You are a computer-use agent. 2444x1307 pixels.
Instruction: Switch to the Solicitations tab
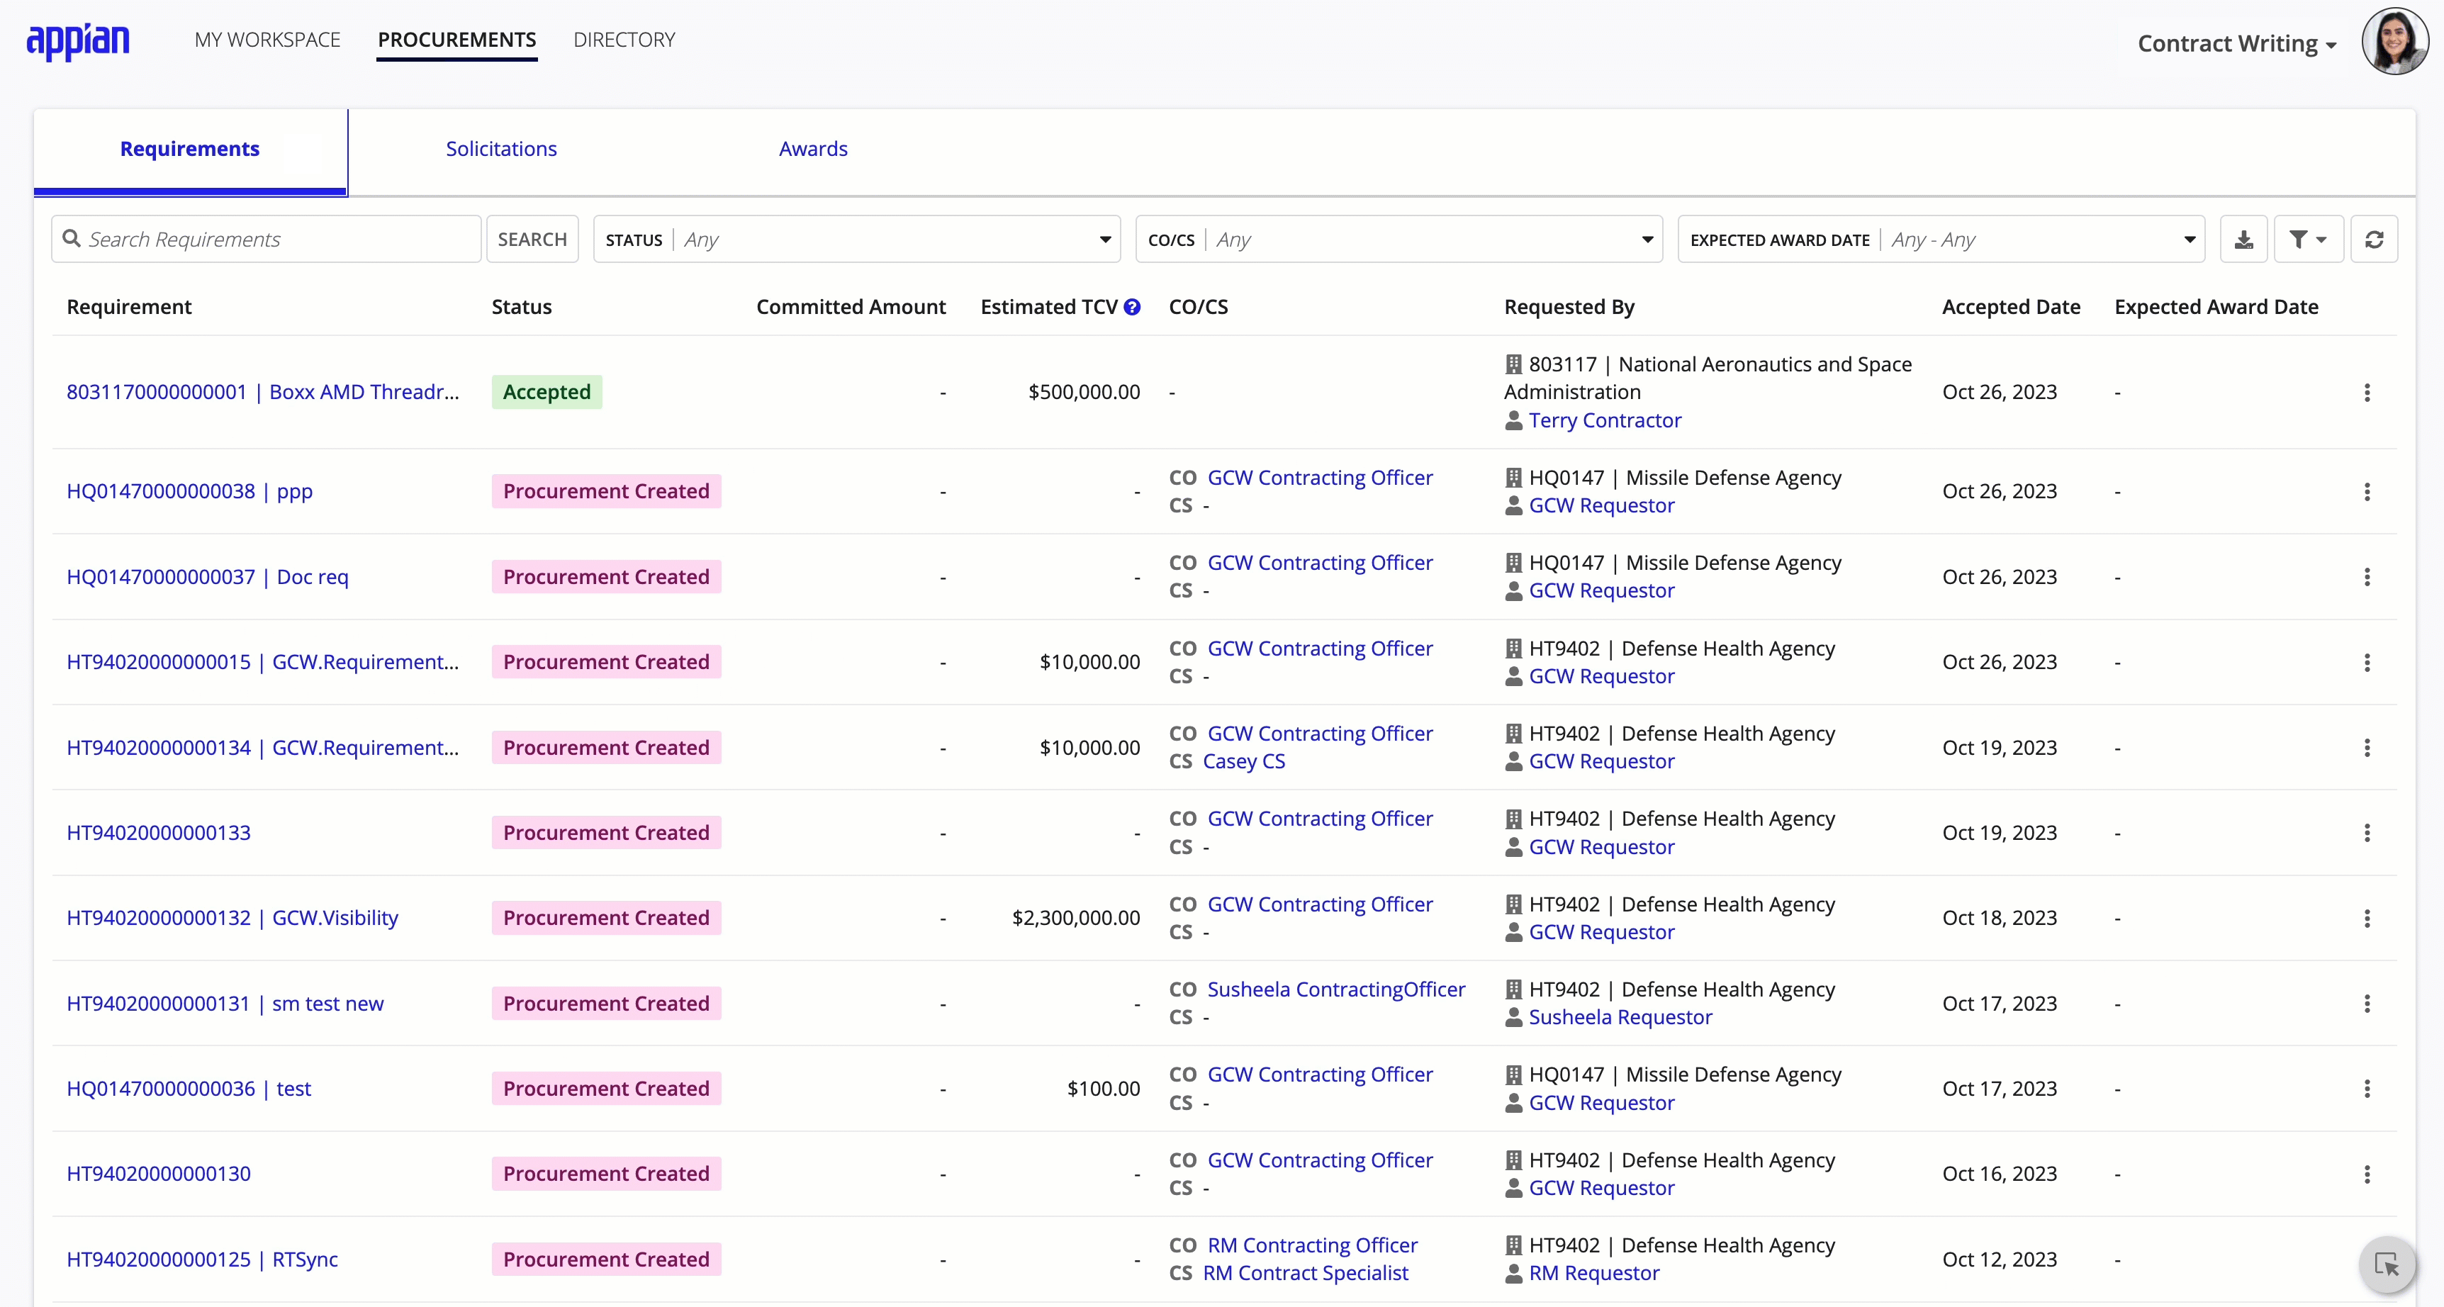point(501,147)
